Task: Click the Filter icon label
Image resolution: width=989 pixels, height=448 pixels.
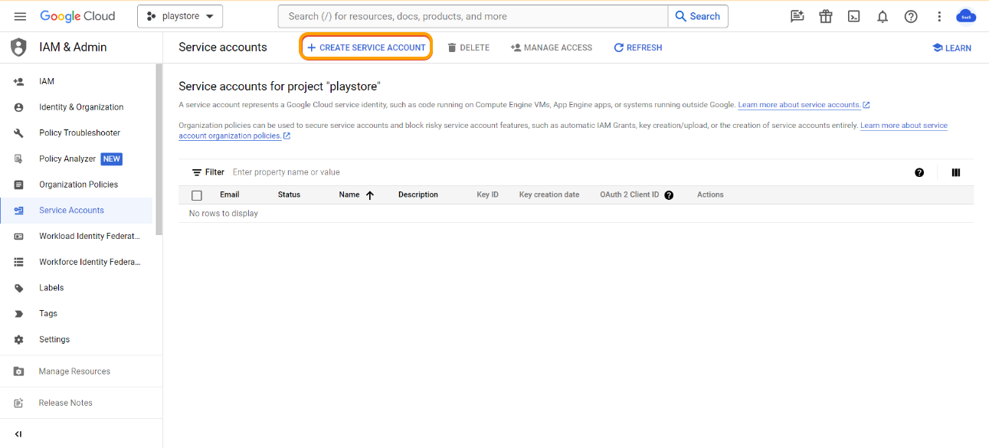Action: coord(208,172)
